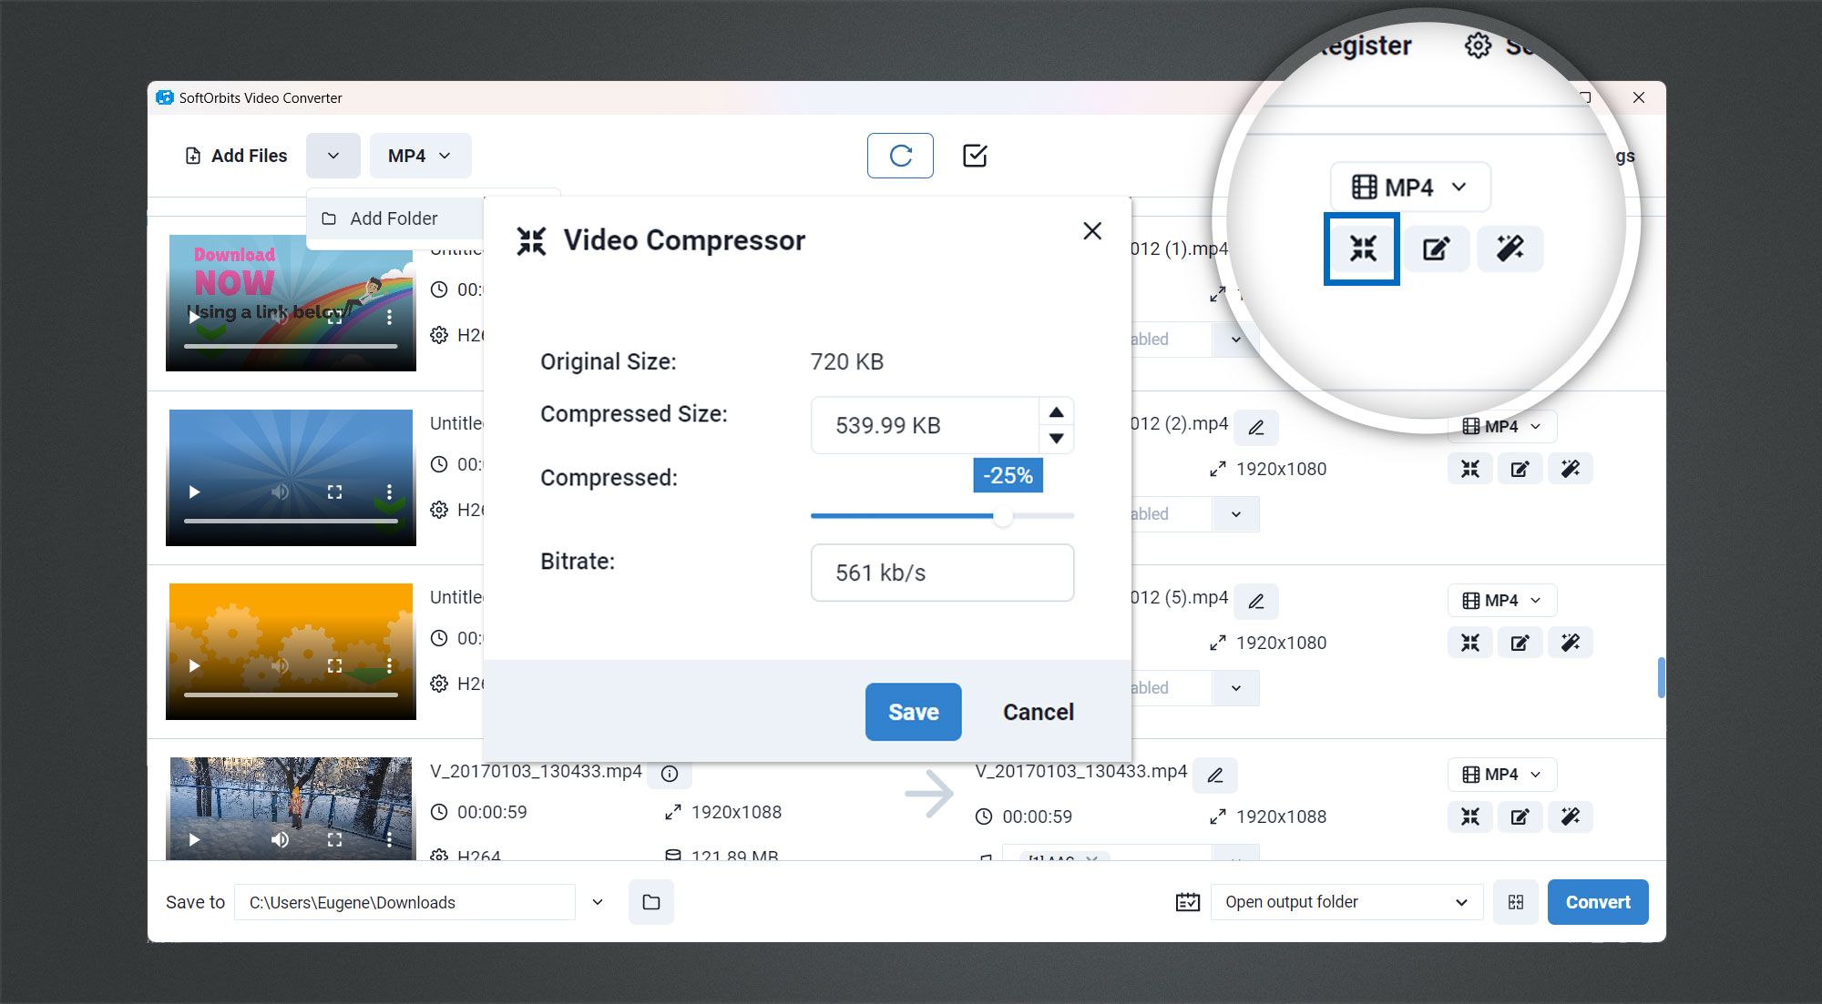
Task: Select the edit pen icon third video row
Action: (1520, 642)
